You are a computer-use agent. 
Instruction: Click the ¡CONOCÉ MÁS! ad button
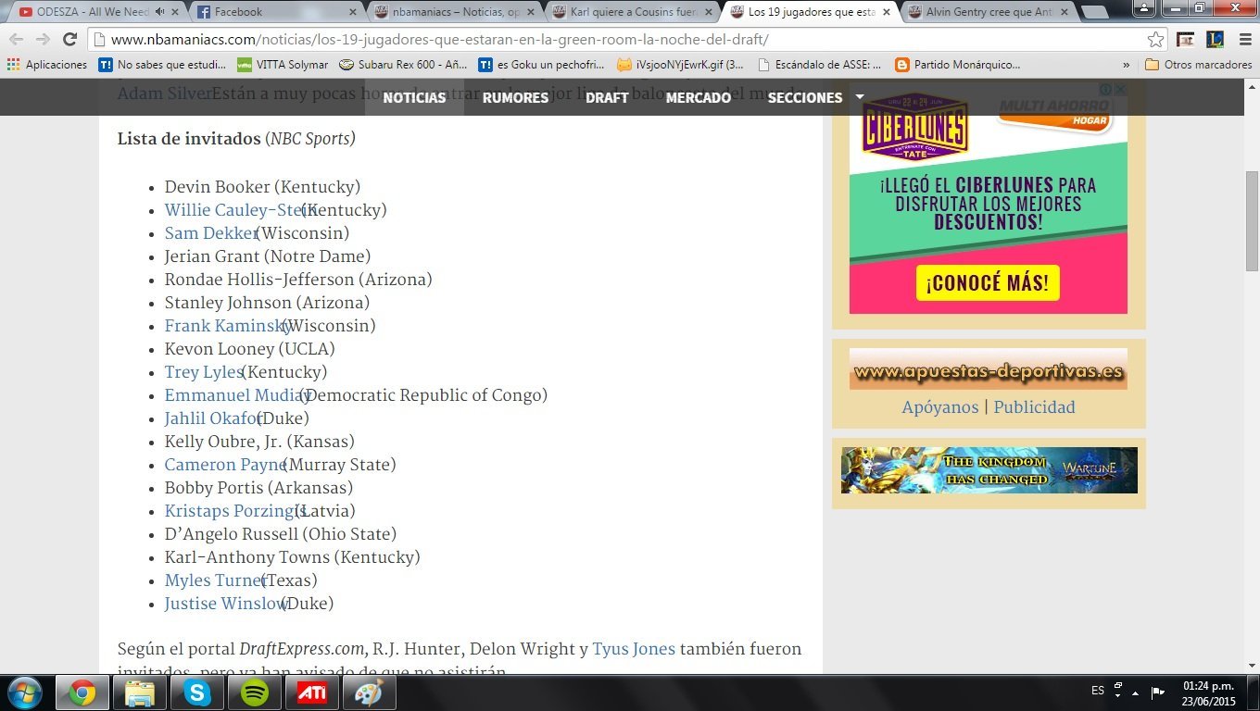988,283
